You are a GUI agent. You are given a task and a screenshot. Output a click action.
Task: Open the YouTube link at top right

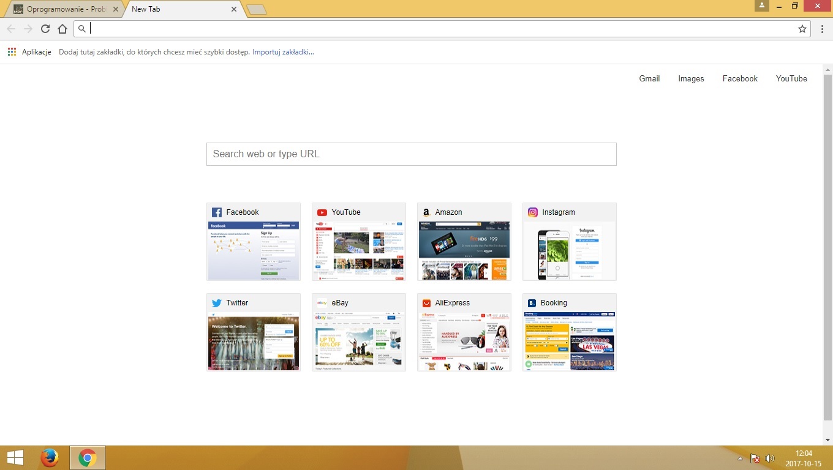pos(791,78)
